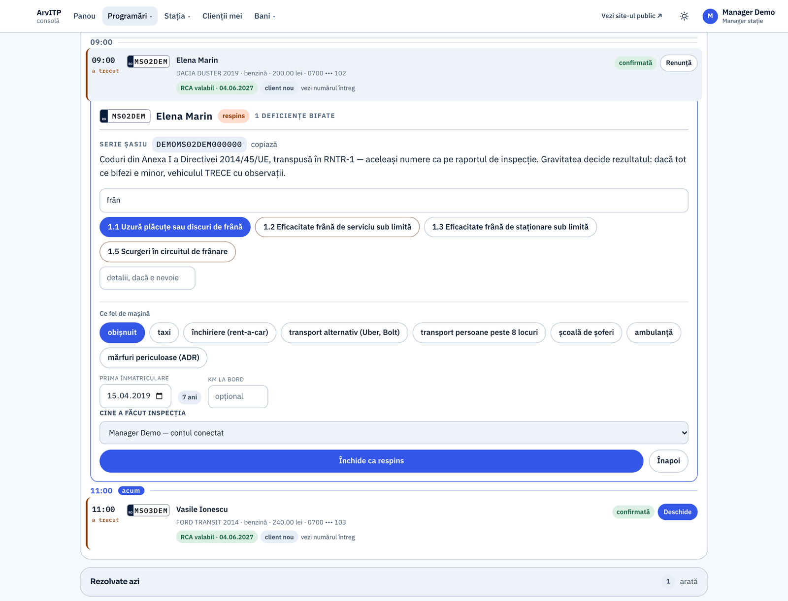Click the respins status badge
The width and height of the screenshot is (788, 601).
click(x=233, y=116)
